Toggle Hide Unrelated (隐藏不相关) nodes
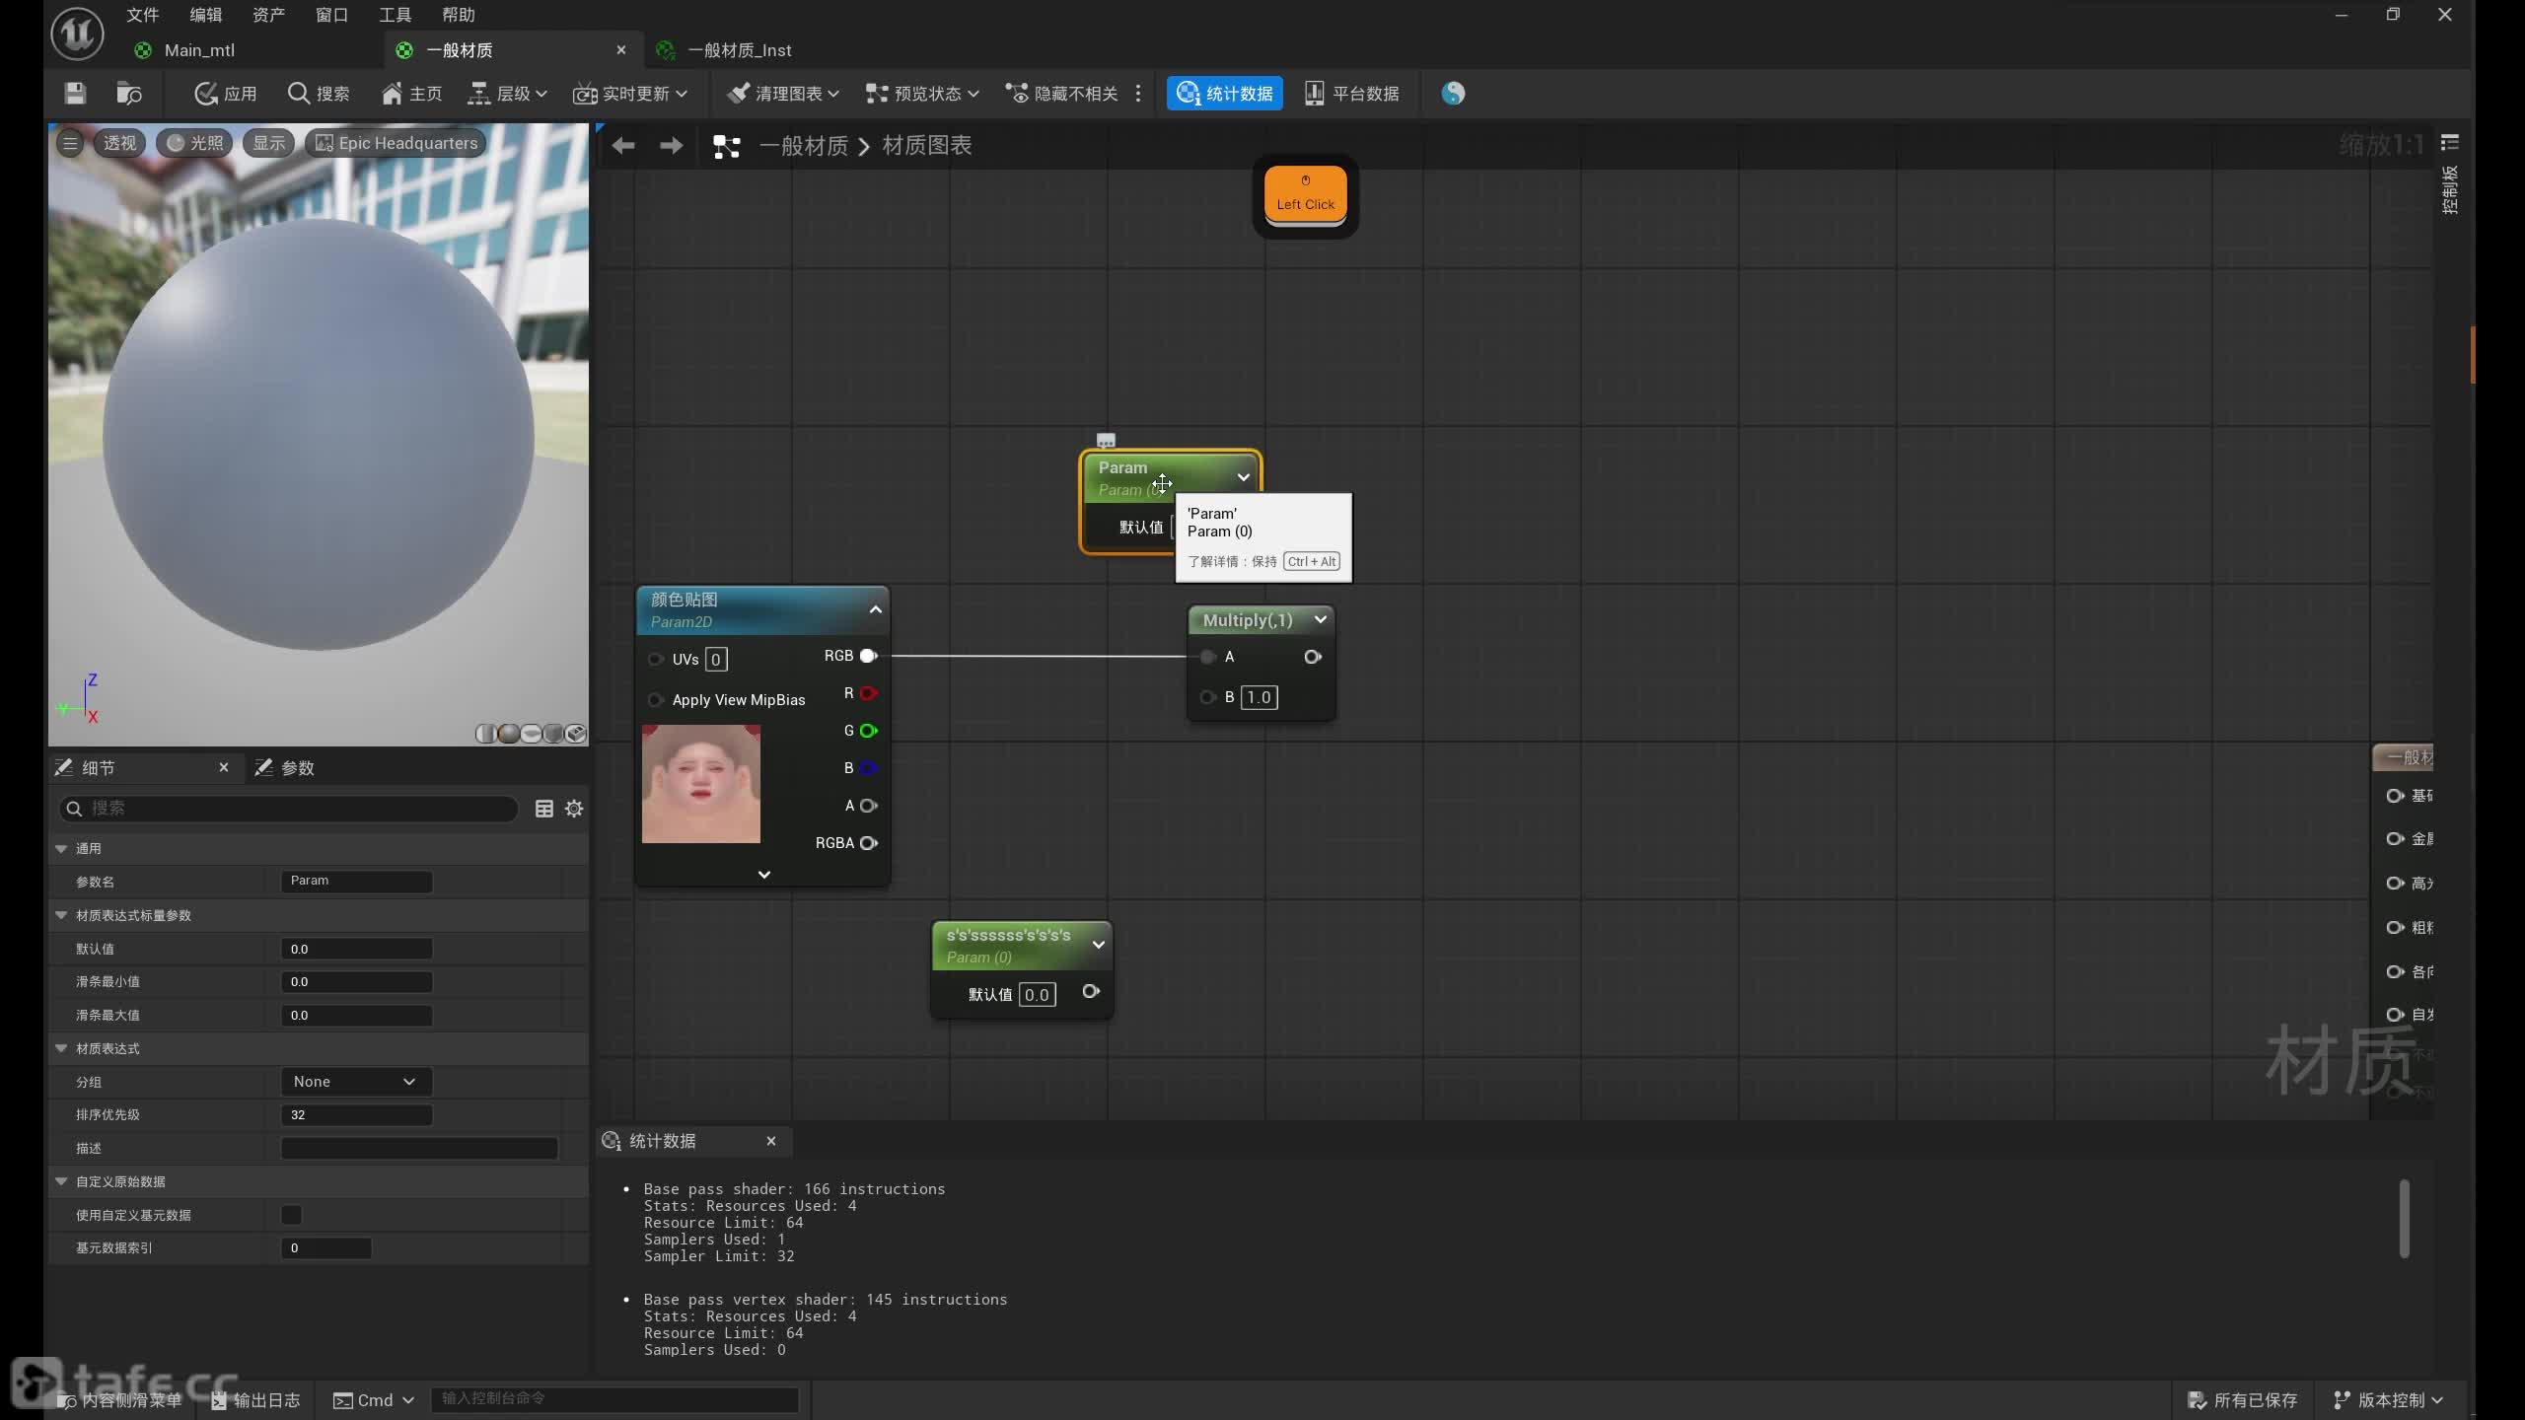Viewport: 2525px width, 1420px height. (1061, 94)
